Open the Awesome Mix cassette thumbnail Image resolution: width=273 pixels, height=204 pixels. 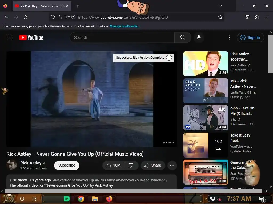[x=206, y=172]
